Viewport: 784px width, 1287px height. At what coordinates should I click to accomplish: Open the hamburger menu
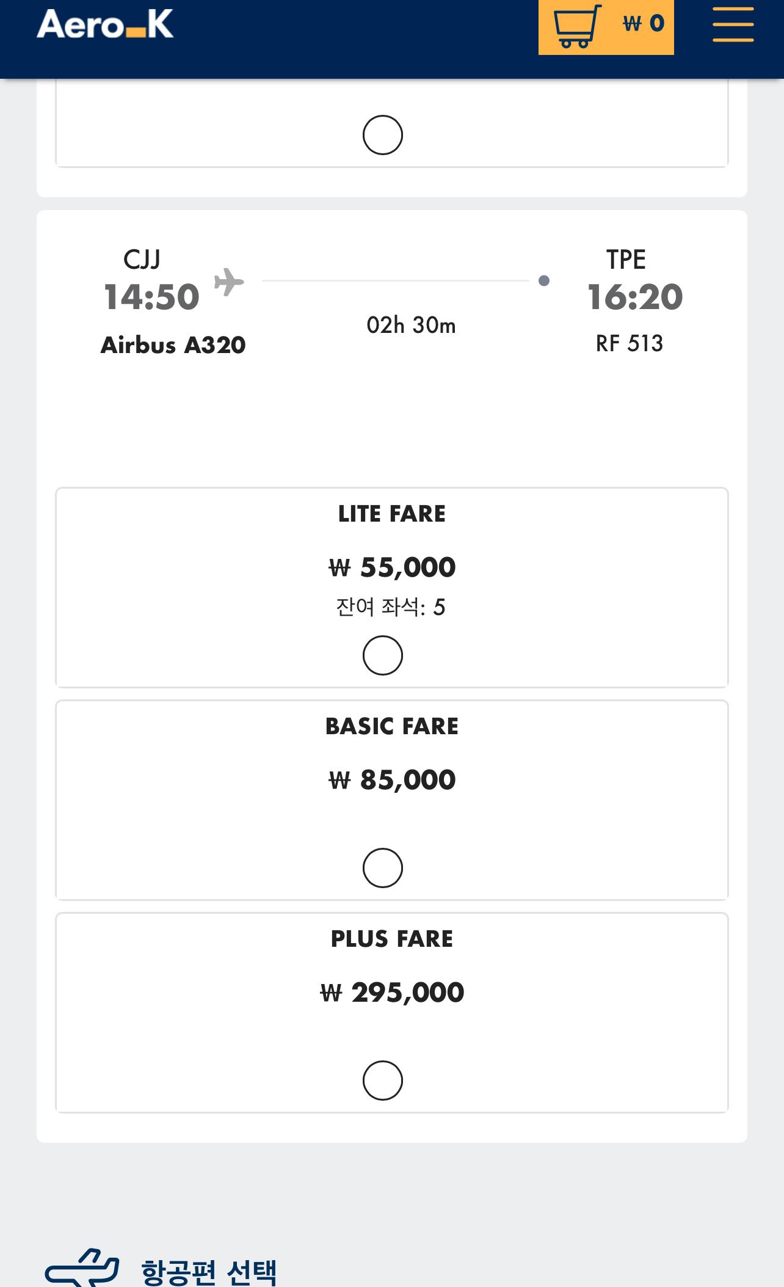733,24
